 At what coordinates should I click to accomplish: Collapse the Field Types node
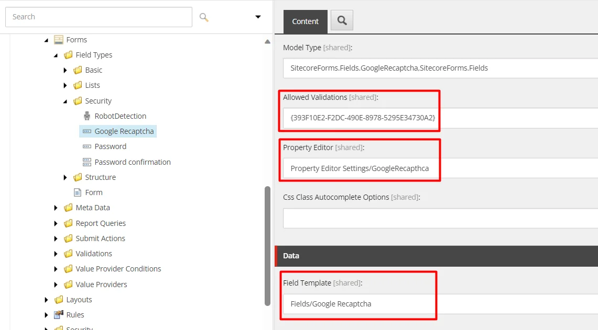pos(56,55)
